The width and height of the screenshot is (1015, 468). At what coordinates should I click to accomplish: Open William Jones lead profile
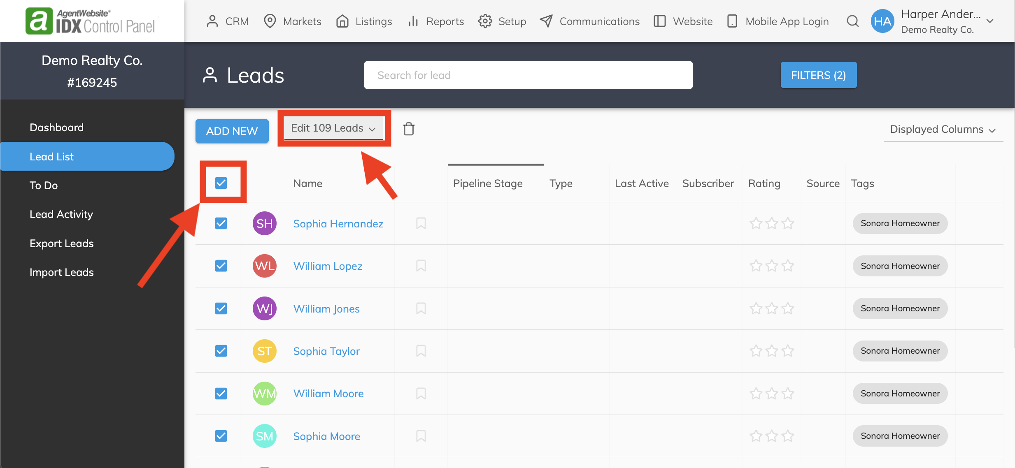[x=326, y=309]
